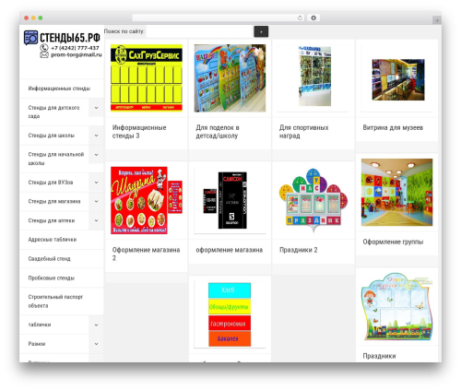The image size is (461, 390).
Task: Expand Стенды для магазина submenu arrow
Action: click(x=96, y=201)
